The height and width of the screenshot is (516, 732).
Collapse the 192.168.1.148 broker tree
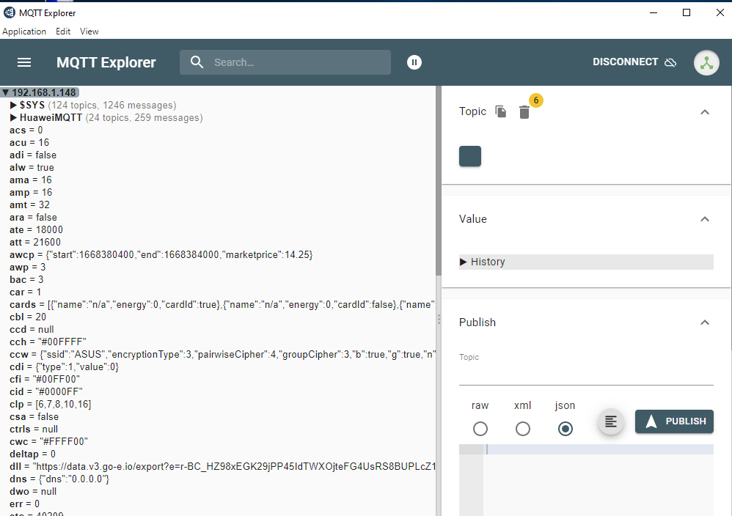(6, 92)
